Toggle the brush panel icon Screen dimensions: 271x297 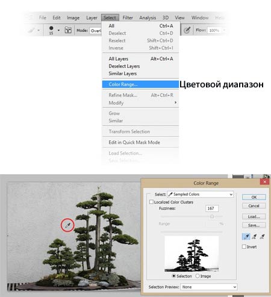click(68, 30)
